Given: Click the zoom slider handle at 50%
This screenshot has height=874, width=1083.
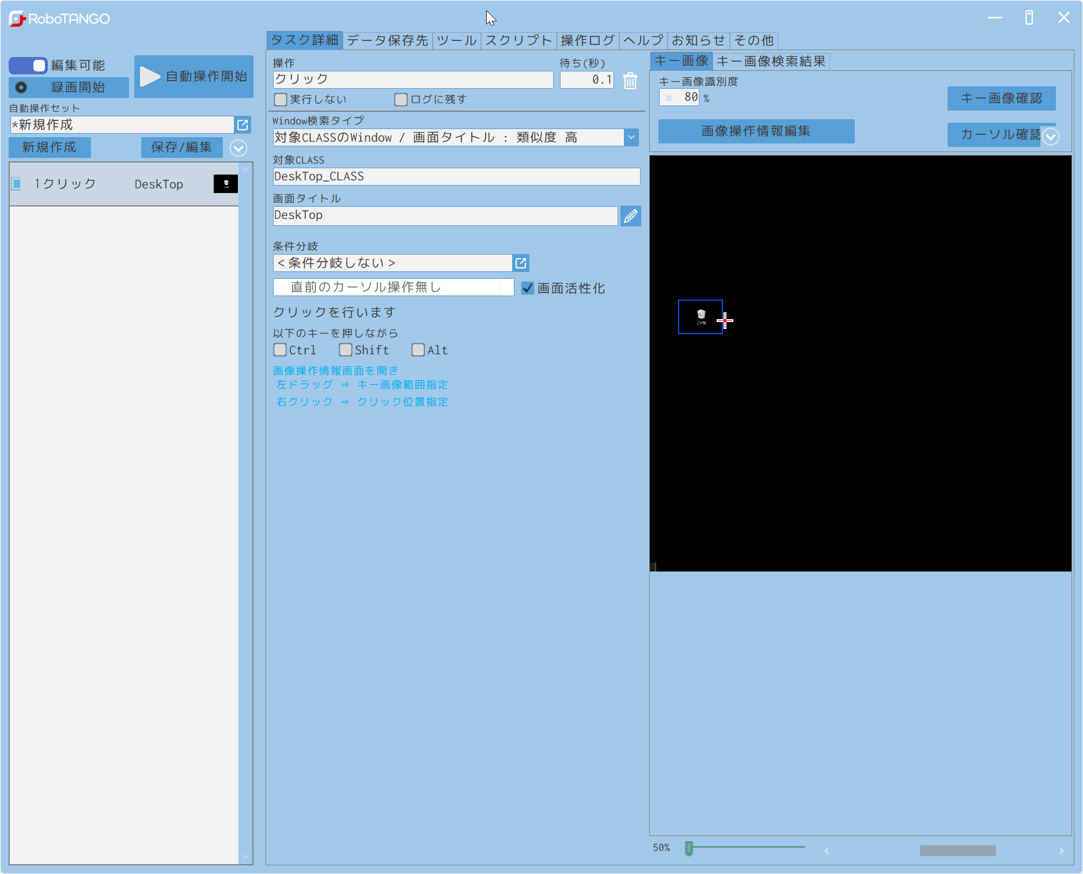Looking at the screenshot, I should [x=688, y=848].
